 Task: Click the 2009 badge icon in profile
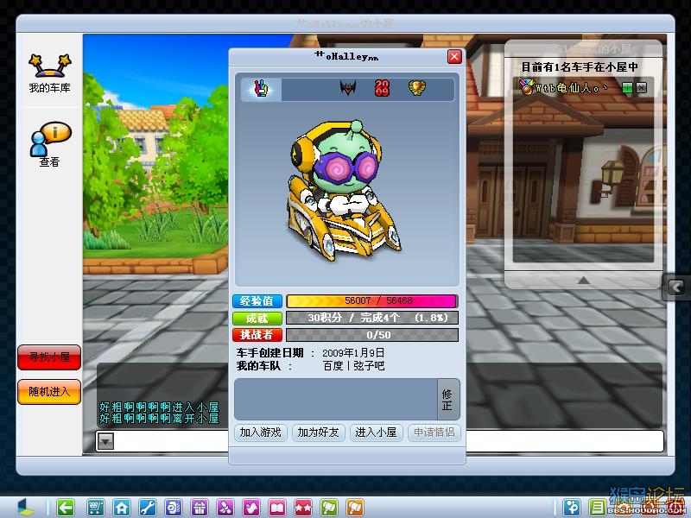point(382,88)
